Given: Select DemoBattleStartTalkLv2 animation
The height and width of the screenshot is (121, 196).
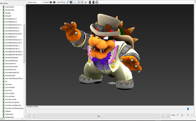Looking at the screenshot, I should click(12, 49).
